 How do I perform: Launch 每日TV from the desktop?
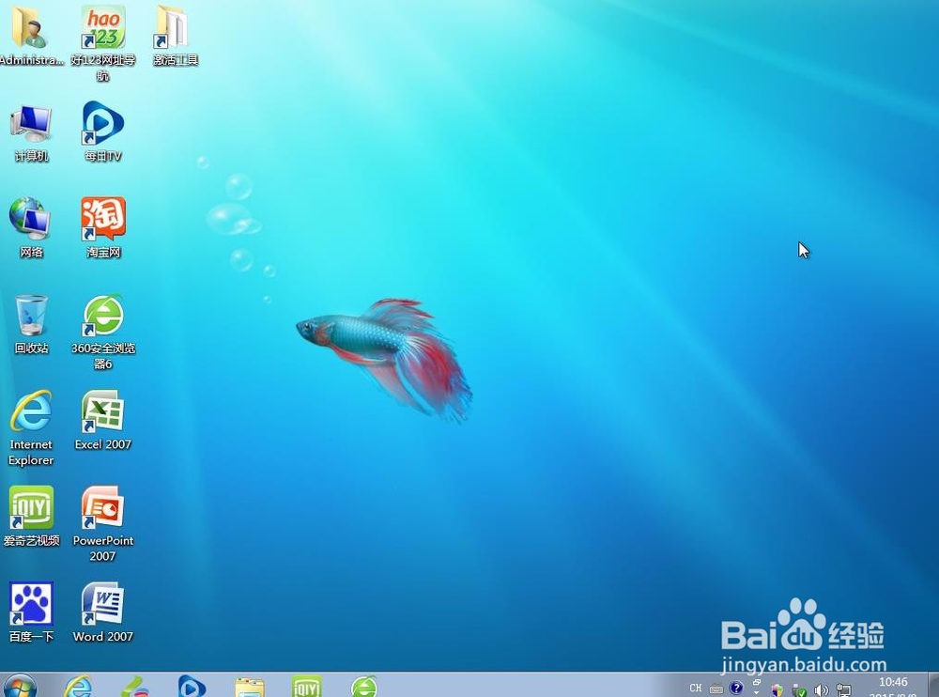102,122
